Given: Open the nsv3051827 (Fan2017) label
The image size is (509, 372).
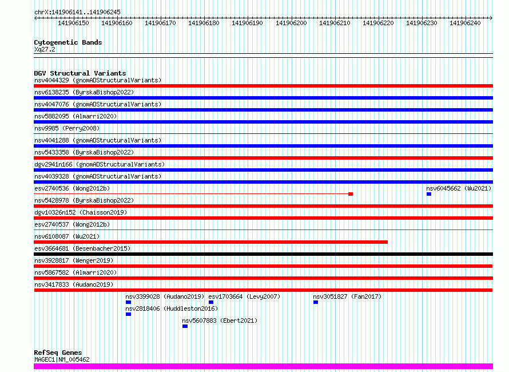Looking at the screenshot, I should click(x=347, y=296).
